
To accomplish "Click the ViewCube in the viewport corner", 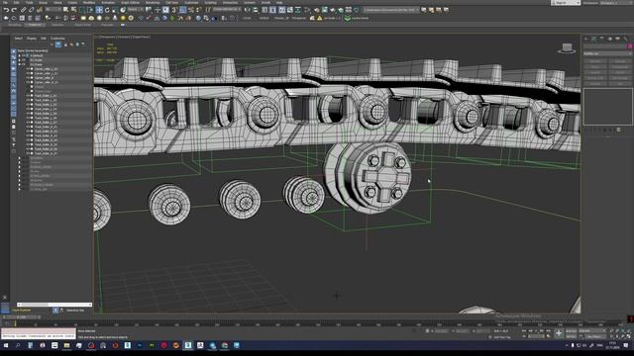I will tap(567, 48).
